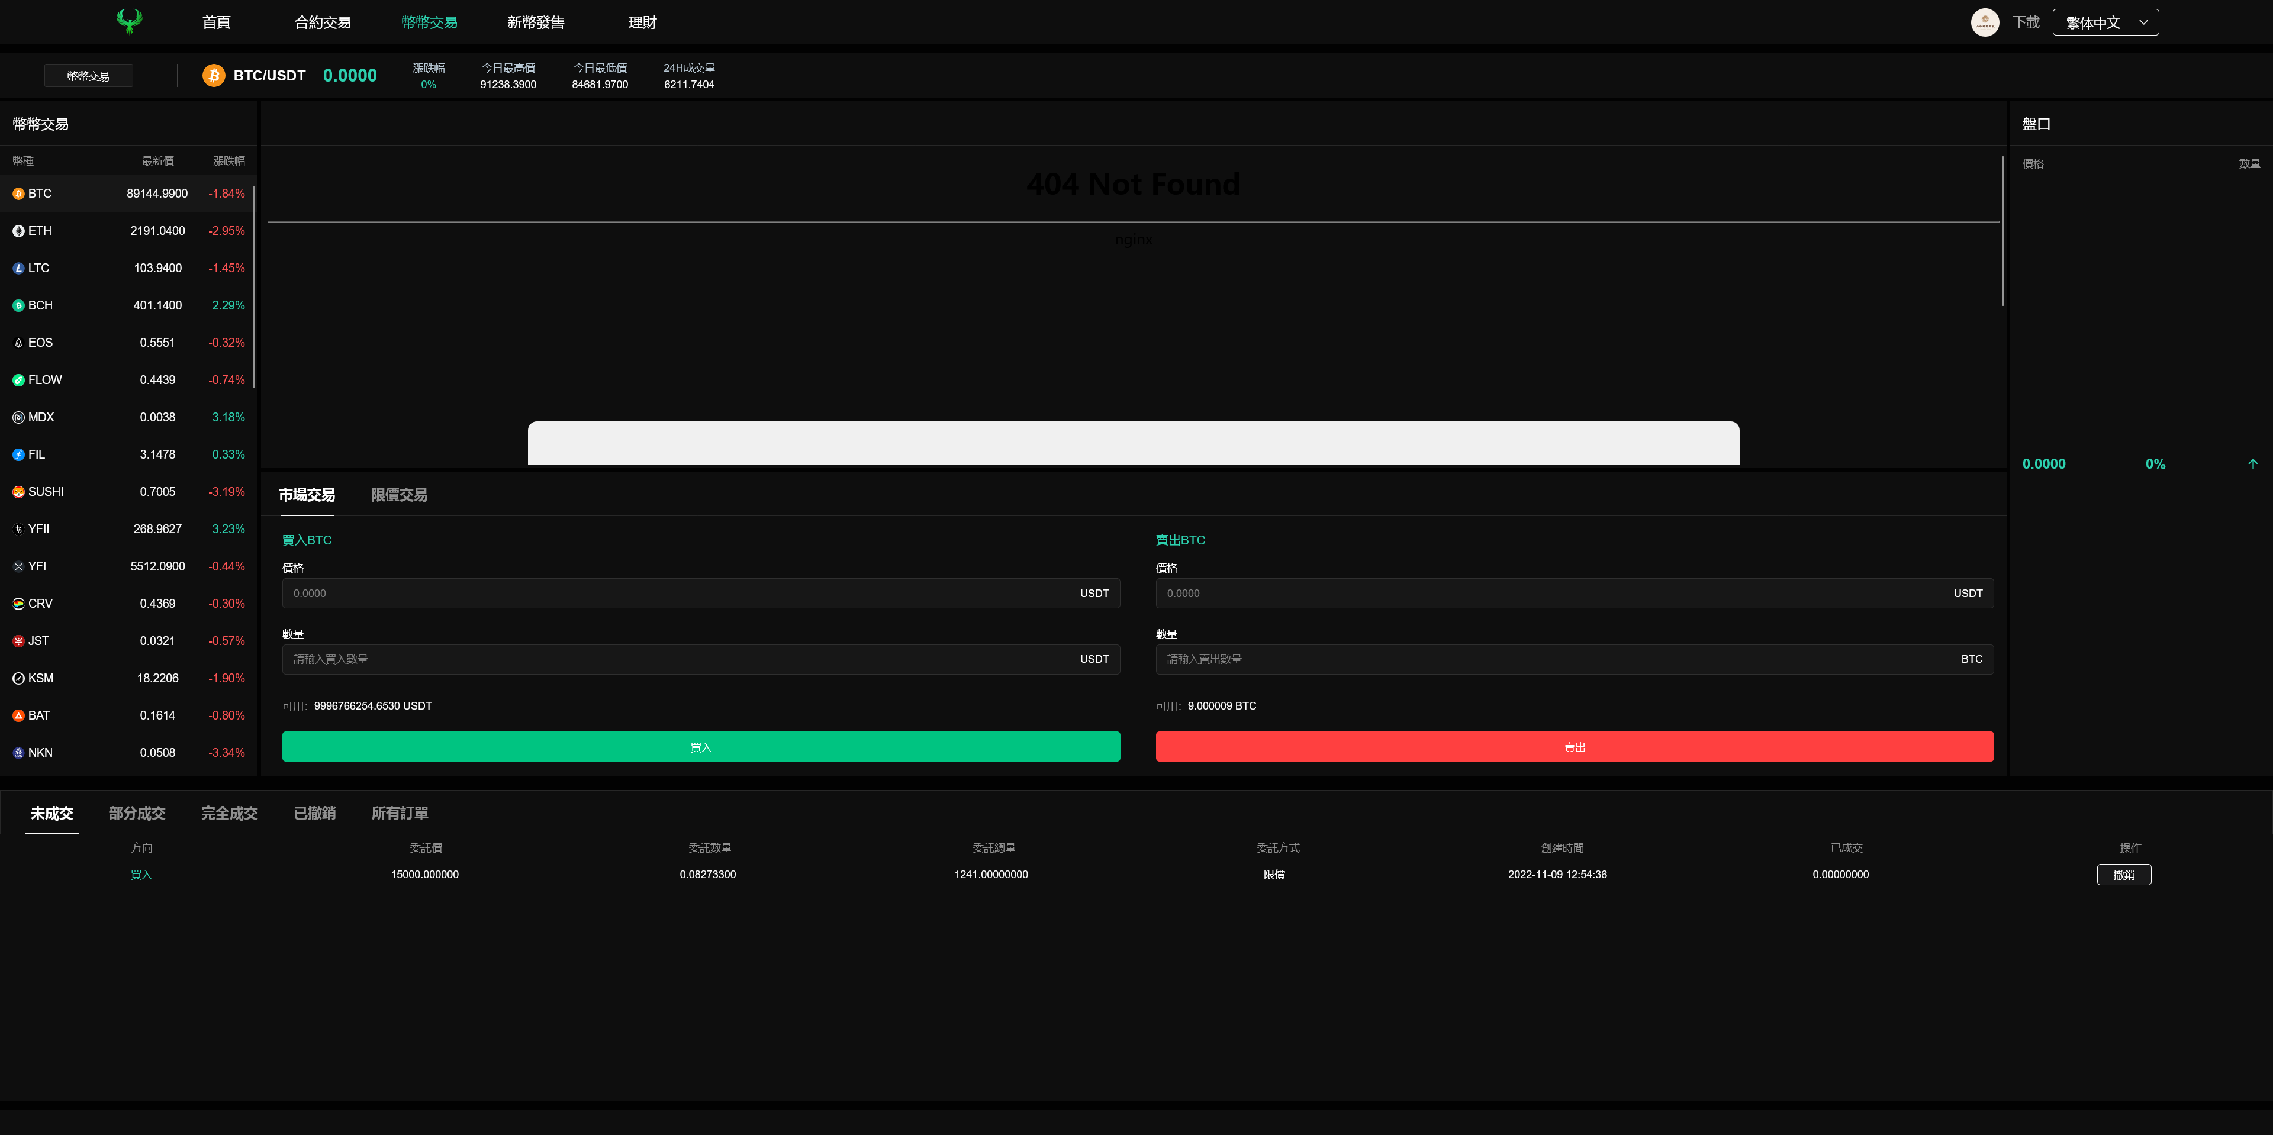Open the 部分成交 orders tab
The image size is (2273, 1135).
137,813
